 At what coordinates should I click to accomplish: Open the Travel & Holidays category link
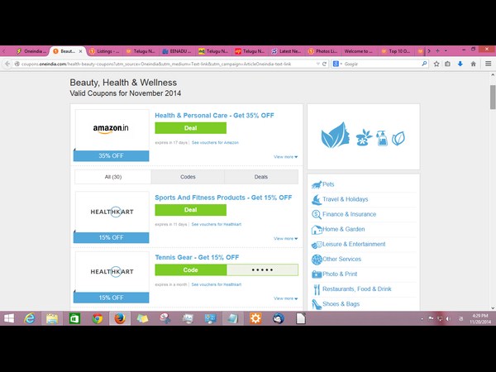(345, 199)
